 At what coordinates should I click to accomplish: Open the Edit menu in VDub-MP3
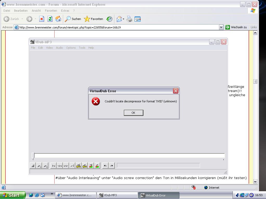[41, 48]
